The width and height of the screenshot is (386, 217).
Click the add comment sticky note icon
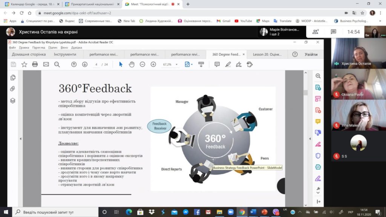(x=217, y=64)
